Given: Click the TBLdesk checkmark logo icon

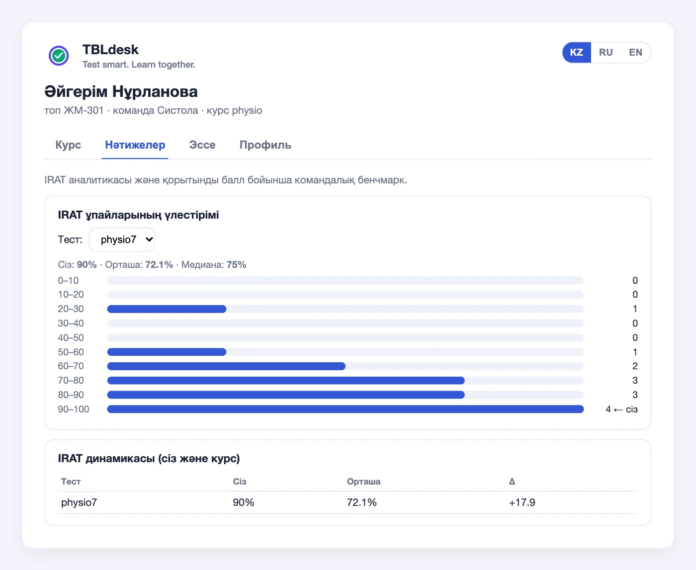Looking at the screenshot, I should tap(59, 56).
